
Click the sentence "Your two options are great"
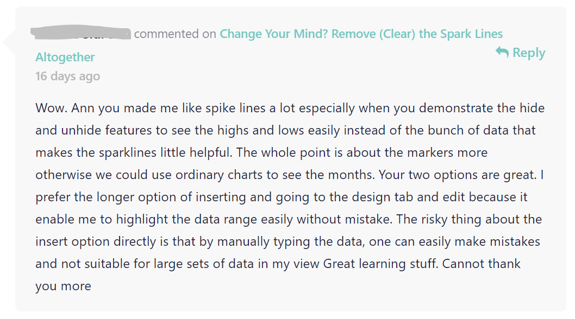point(457,175)
